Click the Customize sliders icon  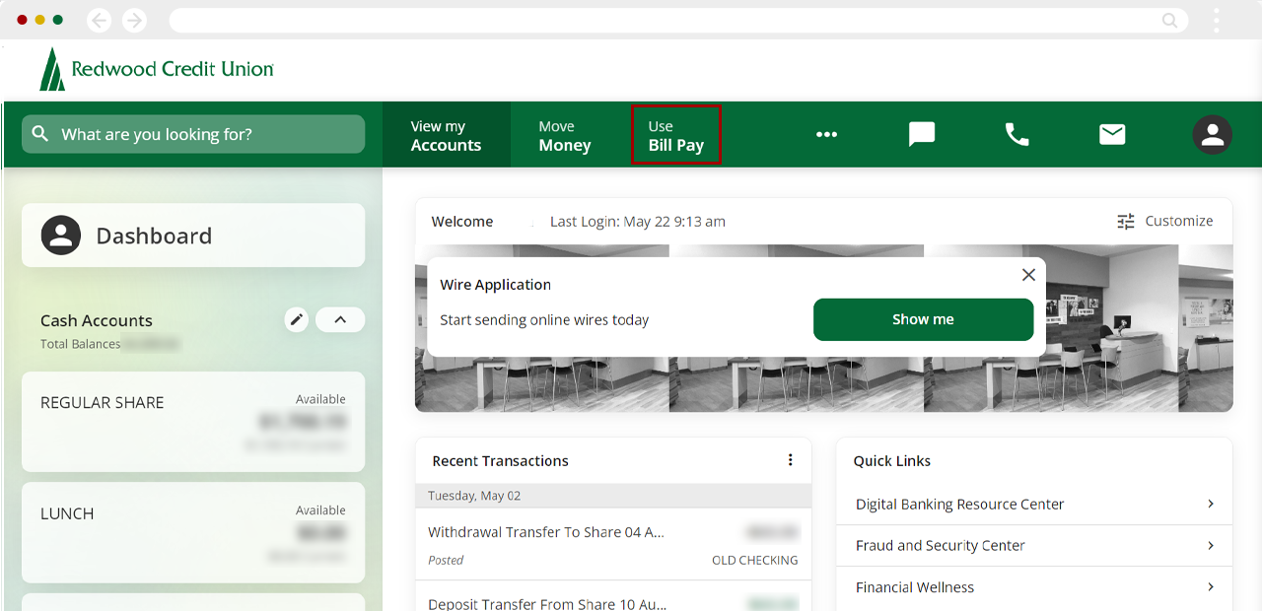1126,222
